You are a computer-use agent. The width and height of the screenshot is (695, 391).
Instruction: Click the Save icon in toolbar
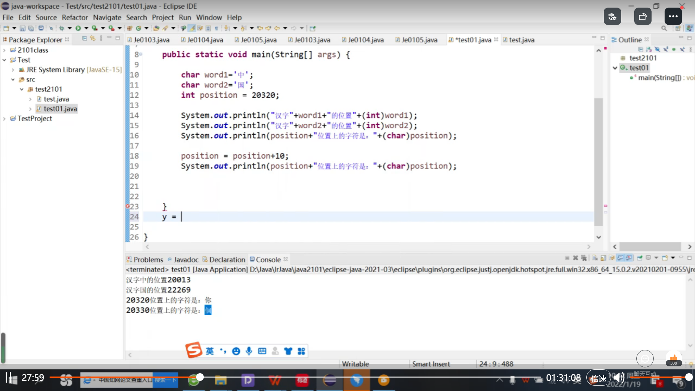click(22, 28)
